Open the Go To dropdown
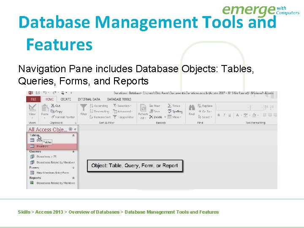Image resolution: width=304 pixels, height=228 pixels. [205, 111]
